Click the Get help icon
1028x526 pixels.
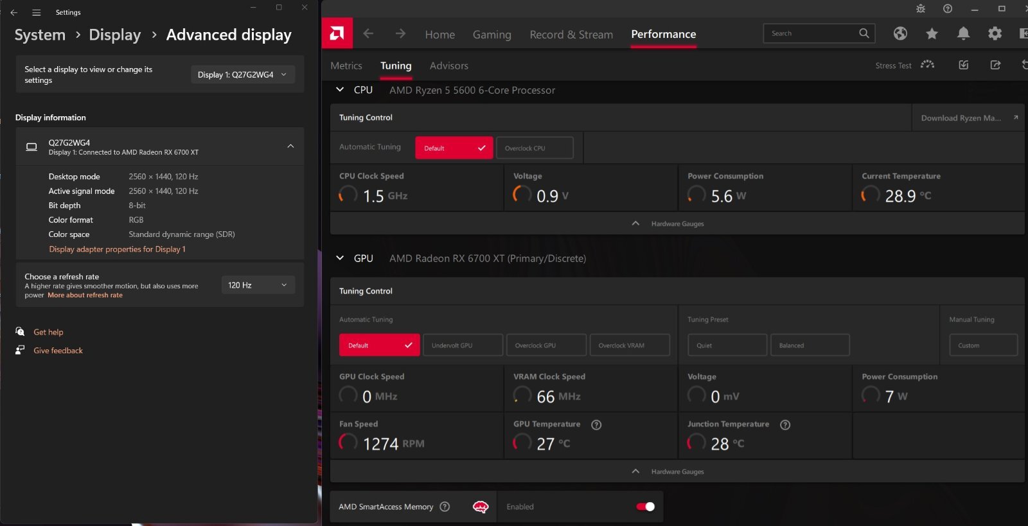pos(20,331)
